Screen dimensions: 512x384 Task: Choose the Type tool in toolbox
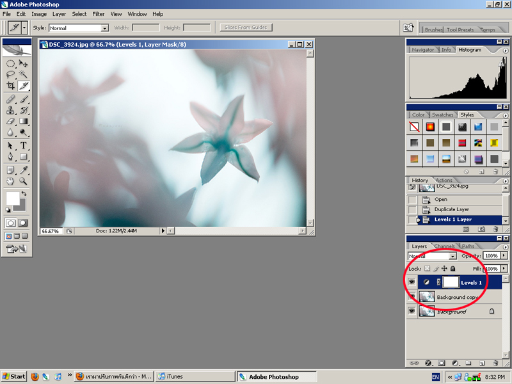pos(24,145)
